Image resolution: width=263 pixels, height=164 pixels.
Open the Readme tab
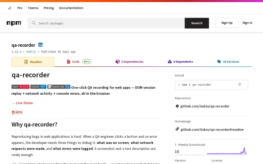coord(33,62)
